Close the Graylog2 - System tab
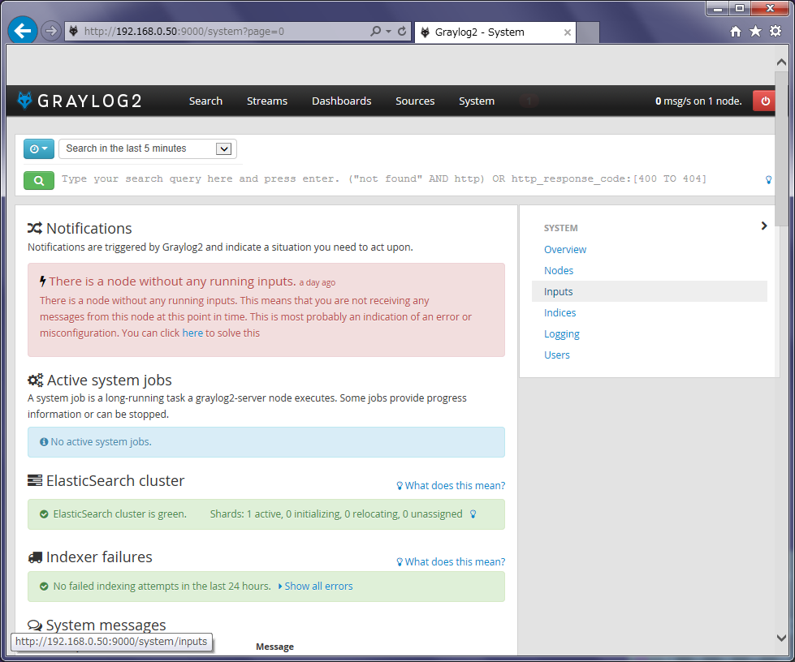 (568, 32)
